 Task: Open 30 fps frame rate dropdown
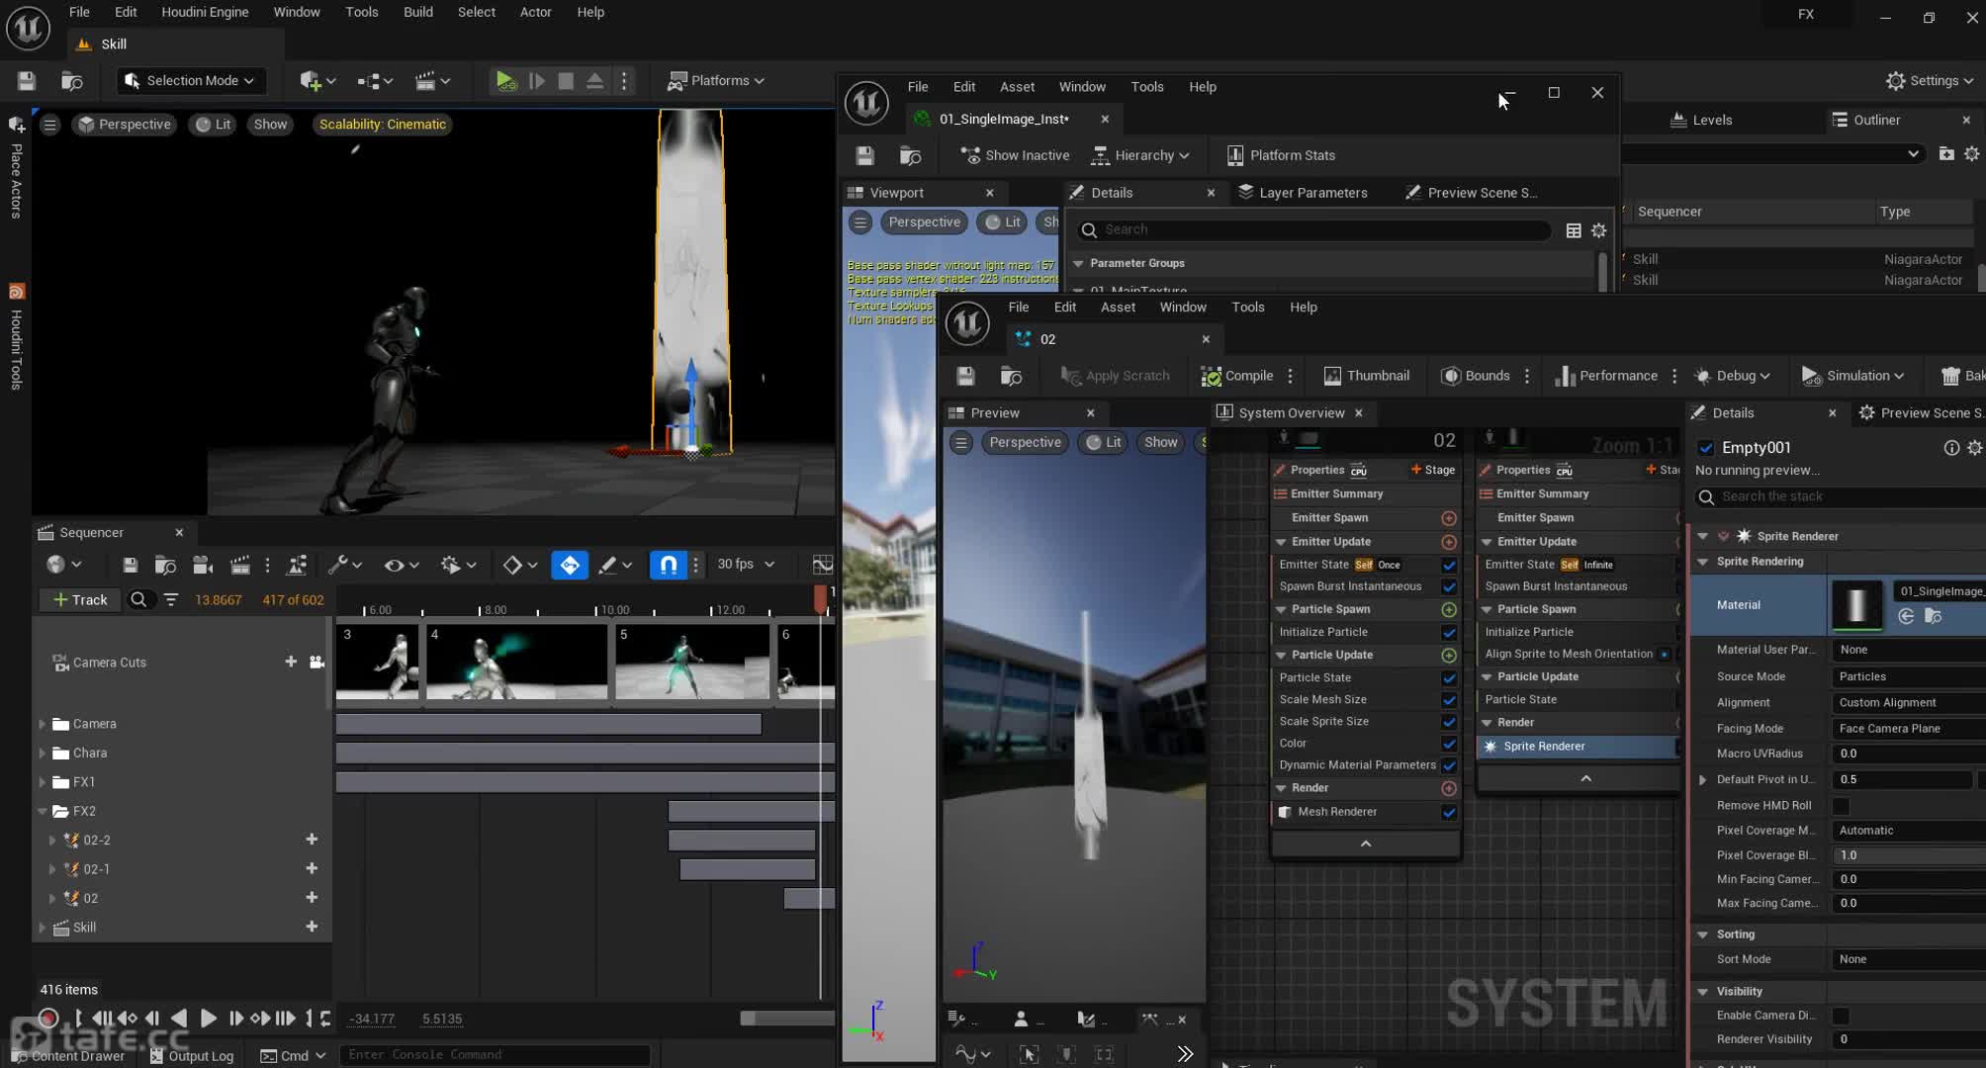coord(745,565)
